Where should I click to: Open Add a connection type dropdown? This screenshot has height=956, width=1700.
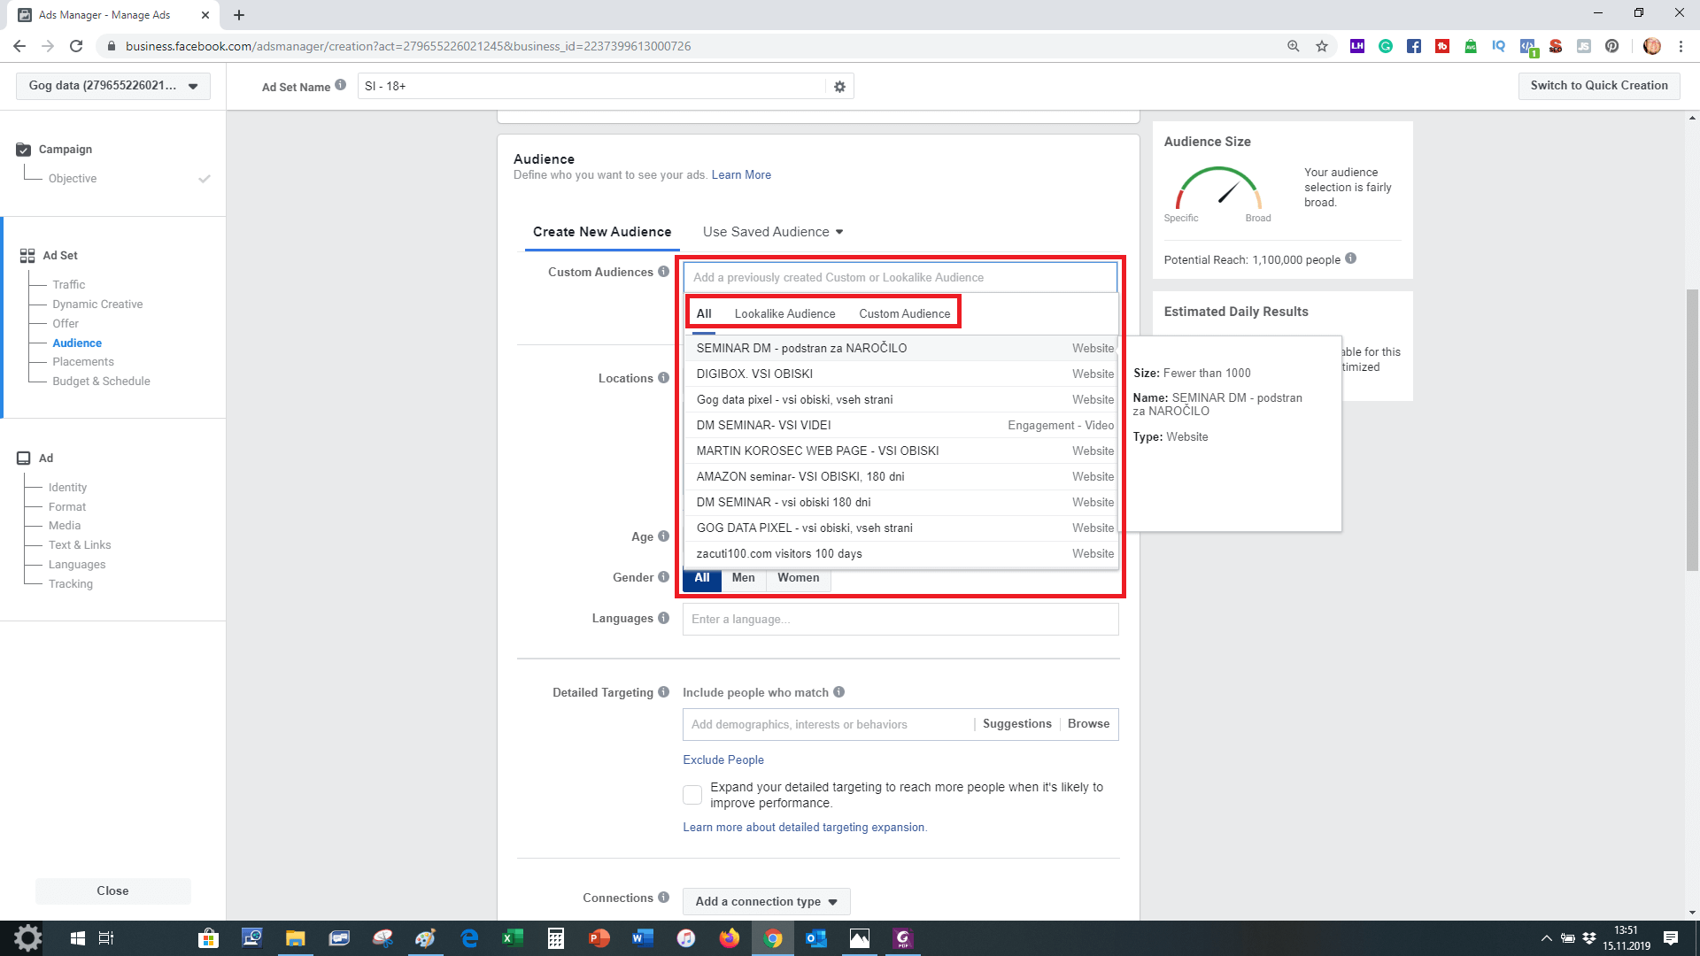click(766, 901)
